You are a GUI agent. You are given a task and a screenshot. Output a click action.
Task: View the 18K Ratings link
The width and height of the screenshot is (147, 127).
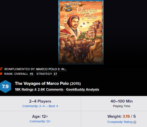(x=24, y=89)
